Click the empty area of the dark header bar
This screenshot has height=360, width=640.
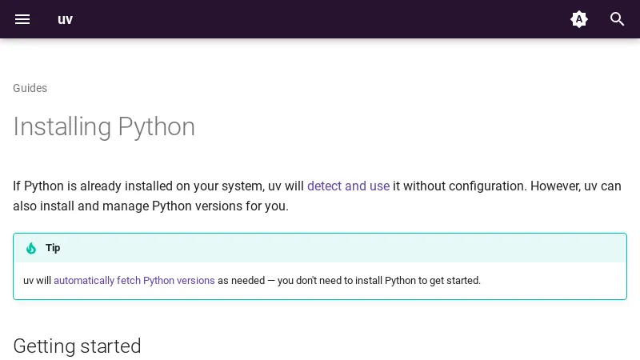tap(320, 19)
